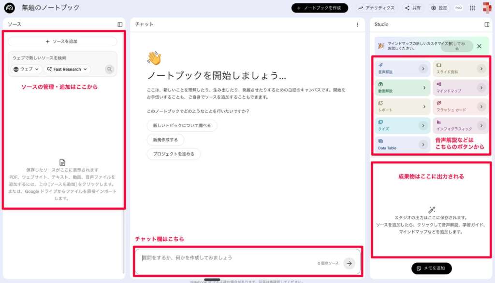Open クイズ customize arrow

point(423,126)
